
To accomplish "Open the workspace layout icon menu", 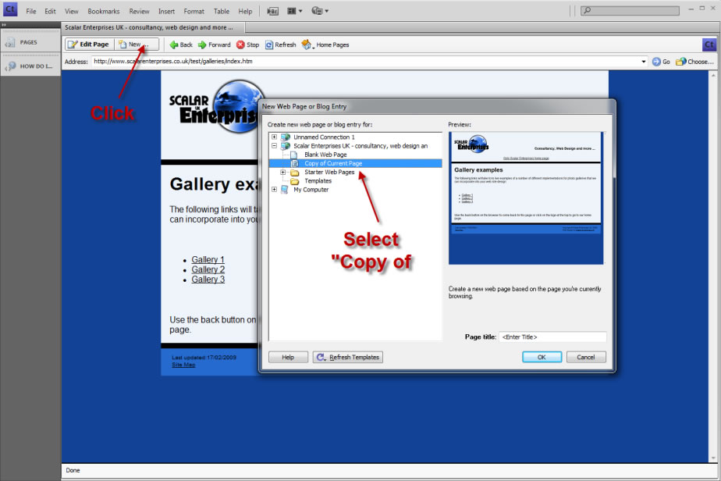I will [294, 11].
